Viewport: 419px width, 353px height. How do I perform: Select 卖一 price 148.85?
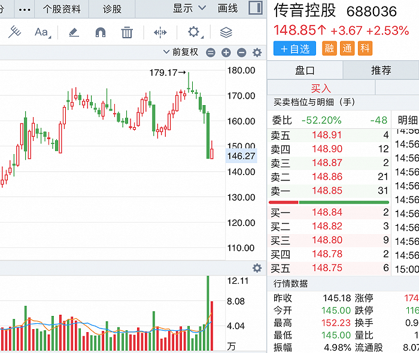[x=327, y=191]
